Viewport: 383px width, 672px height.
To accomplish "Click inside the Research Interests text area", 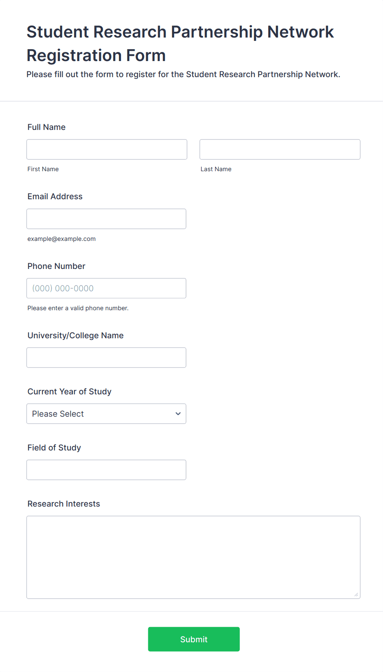I will click(193, 557).
